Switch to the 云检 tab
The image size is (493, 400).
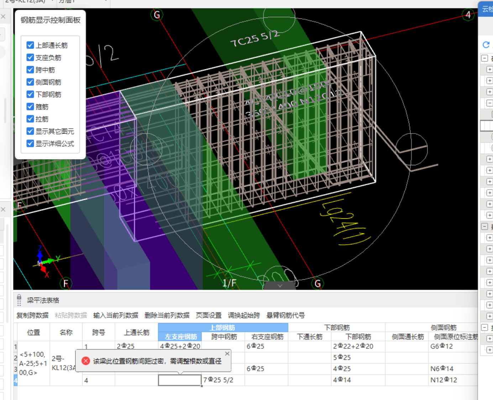coord(487,9)
